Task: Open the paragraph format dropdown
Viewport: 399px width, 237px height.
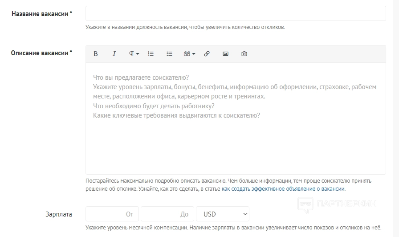Action: [x=134, y=54]
